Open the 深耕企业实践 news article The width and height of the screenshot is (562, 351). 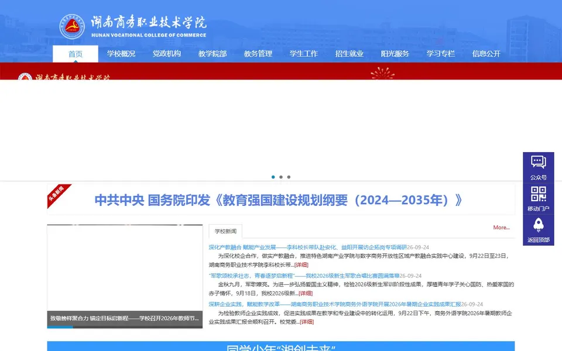[x=335, y=304]
